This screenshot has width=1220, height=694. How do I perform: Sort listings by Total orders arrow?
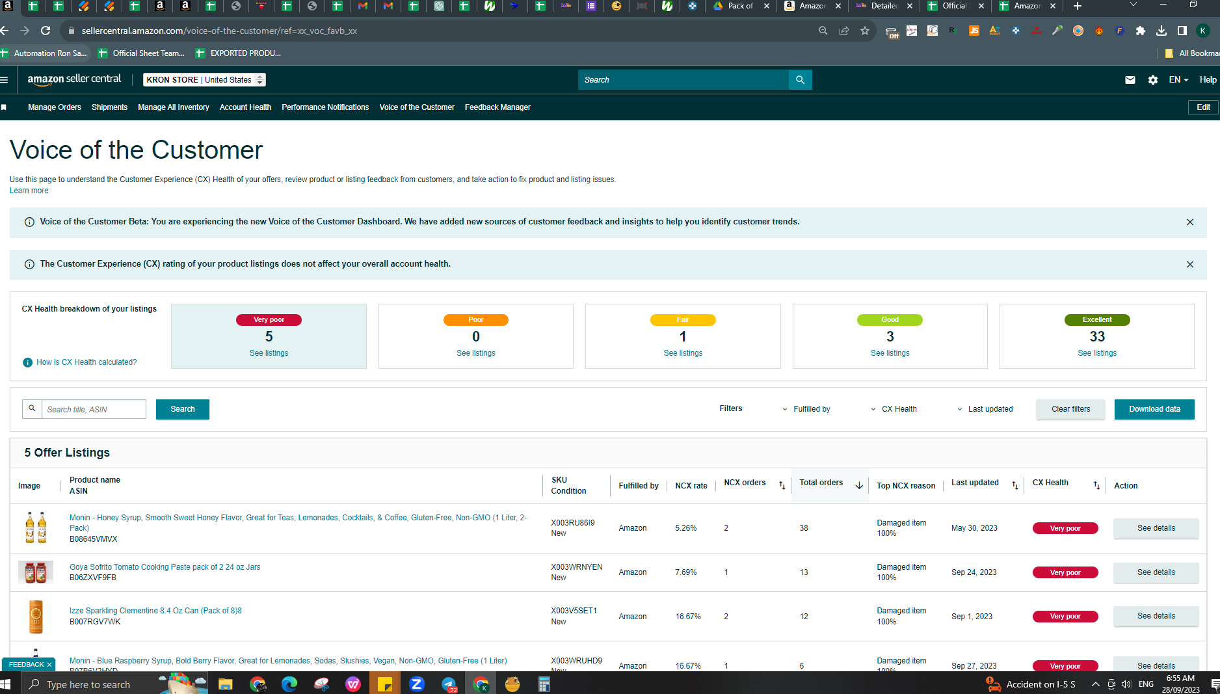point(859,486)
